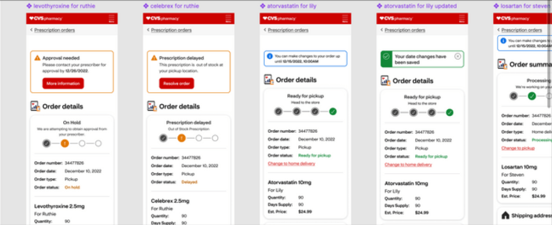Click the Order details icon in the celebrex frame
The width and height of the screenshot is (552, 225).
[152, 106]
